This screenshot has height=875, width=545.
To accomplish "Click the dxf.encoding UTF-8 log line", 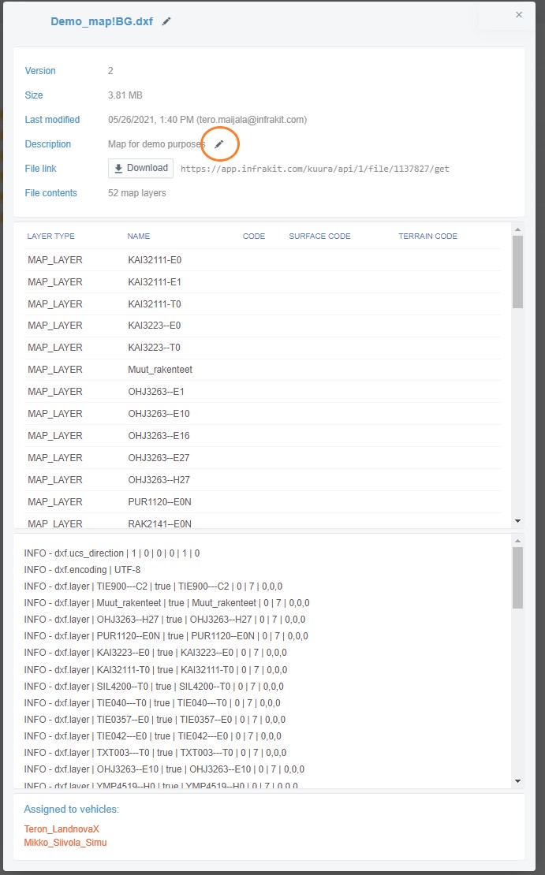I will (82, 570).
